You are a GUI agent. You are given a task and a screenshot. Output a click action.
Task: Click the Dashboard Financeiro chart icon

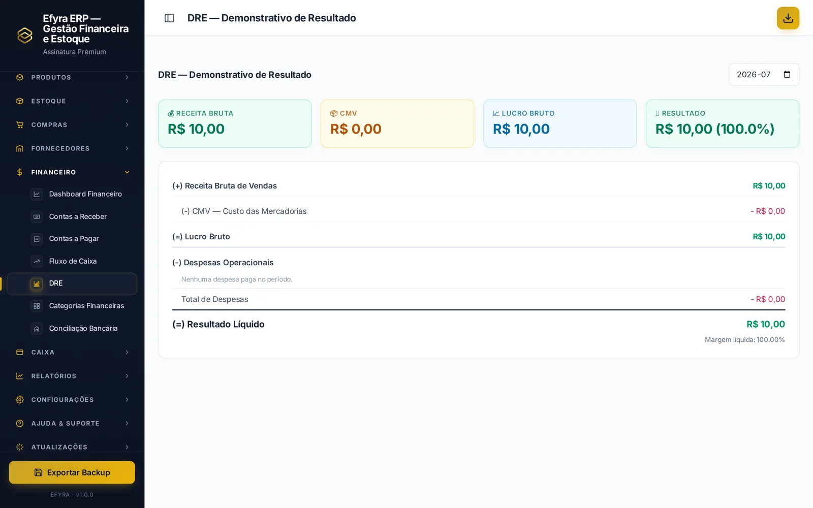pyautogui.click(x=37, y=194)
